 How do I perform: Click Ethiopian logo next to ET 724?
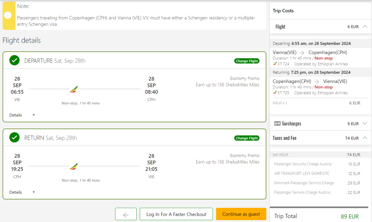275,64
